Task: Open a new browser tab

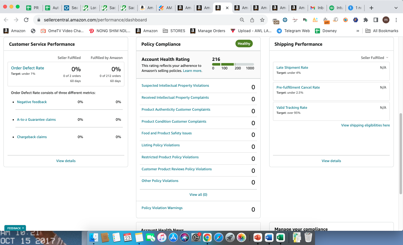Action: (371, 8)
